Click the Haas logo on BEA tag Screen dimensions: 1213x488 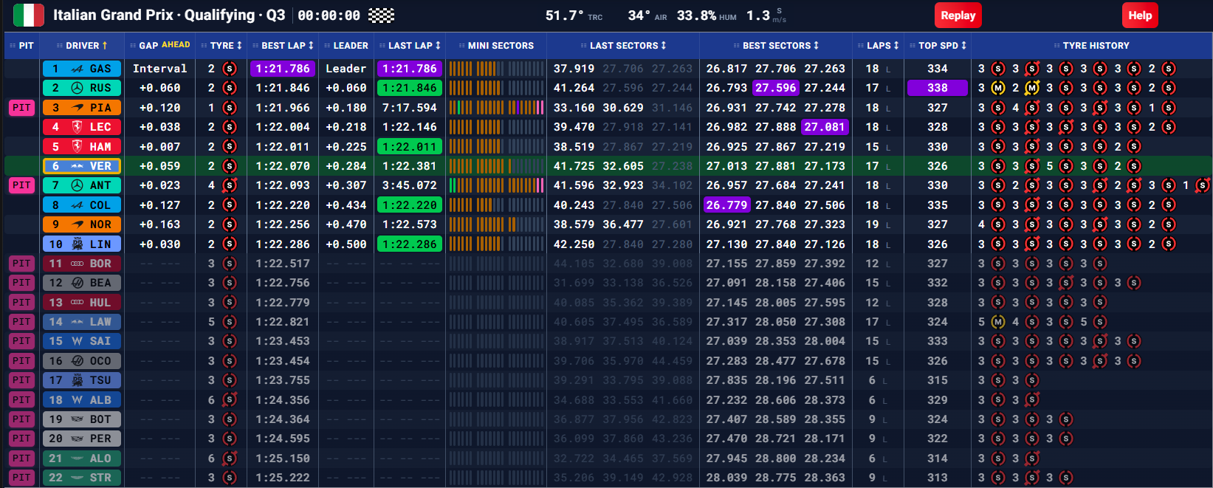[x=77, y=283]
